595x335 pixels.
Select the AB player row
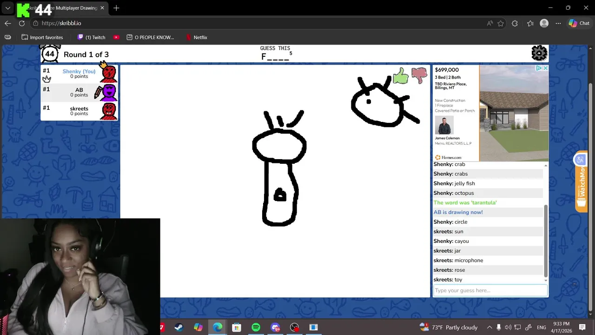tap(79, 93)
